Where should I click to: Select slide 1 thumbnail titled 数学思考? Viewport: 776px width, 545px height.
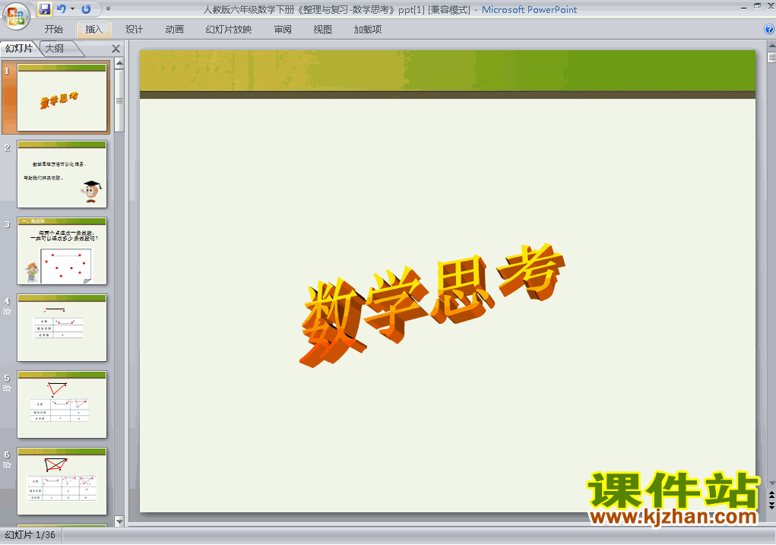[62, 97]
